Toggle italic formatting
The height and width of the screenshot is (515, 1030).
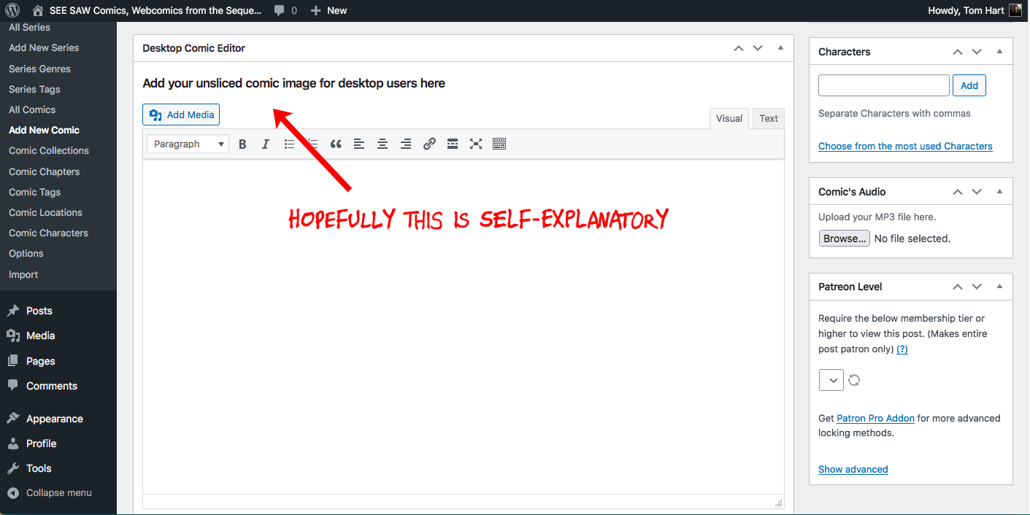coord(266,144)
